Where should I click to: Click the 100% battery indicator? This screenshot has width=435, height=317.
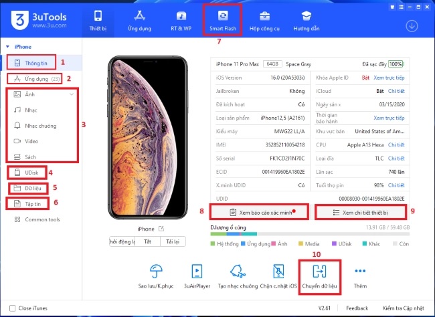pyautogui.click(x=396, y=64)
